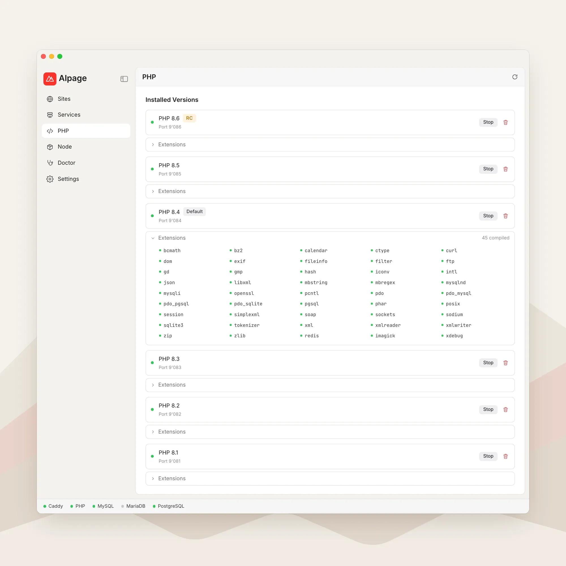Delete PHP 8.5 with its trash icon
The width and height of the screenshot is (566, 566).
[x=505, y=169]
